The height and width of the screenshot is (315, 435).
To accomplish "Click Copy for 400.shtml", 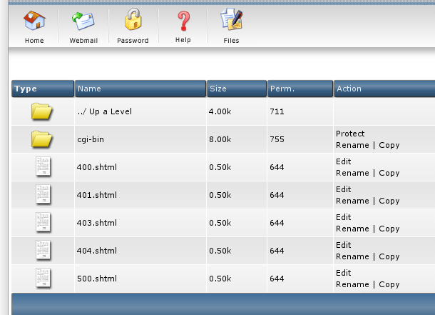I will [x=389, y=173].
